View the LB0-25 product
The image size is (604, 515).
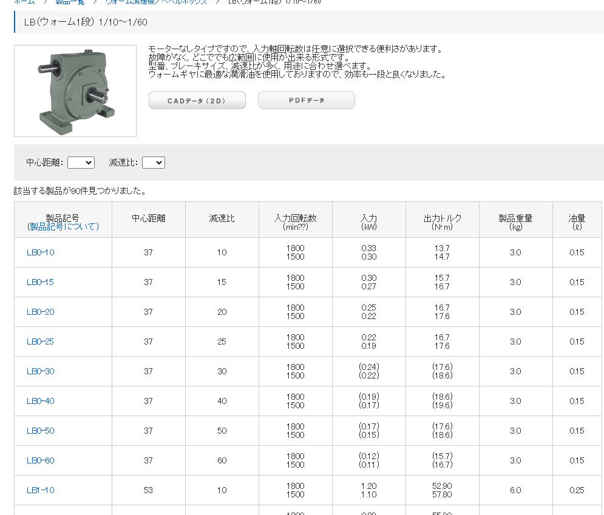pos(39,342)
